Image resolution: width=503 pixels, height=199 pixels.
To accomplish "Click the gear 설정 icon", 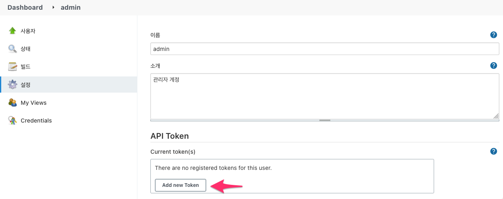I will [13, 85].
